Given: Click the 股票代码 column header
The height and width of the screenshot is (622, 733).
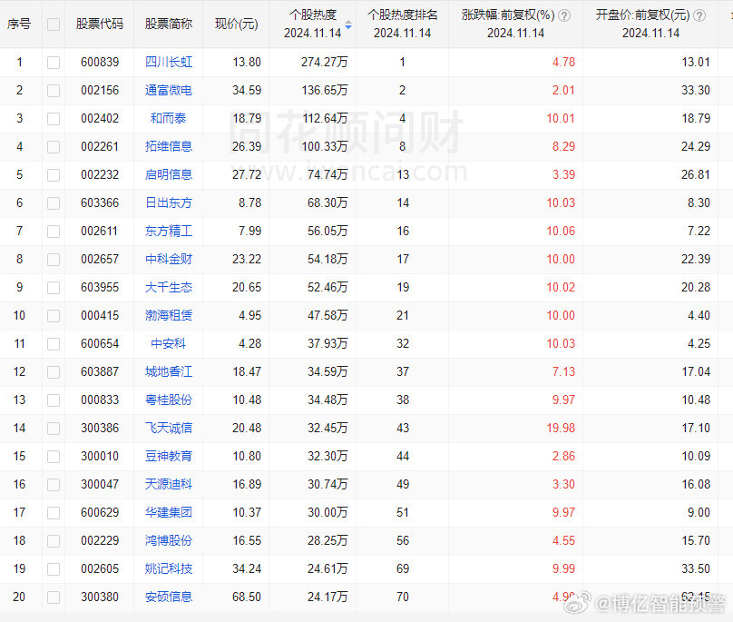Looking at the screenshot, I should click(x=99, y=24).
